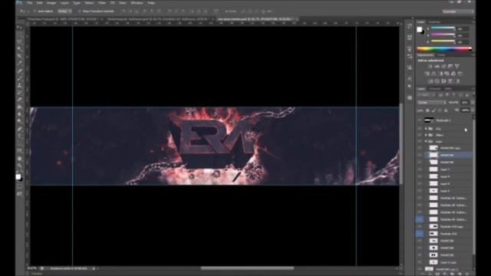
Task: Open the Edit menu
Action: pos(39,3)
